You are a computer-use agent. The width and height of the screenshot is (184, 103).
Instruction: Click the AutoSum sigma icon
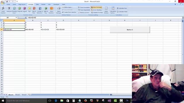click(x=9, y=8)
